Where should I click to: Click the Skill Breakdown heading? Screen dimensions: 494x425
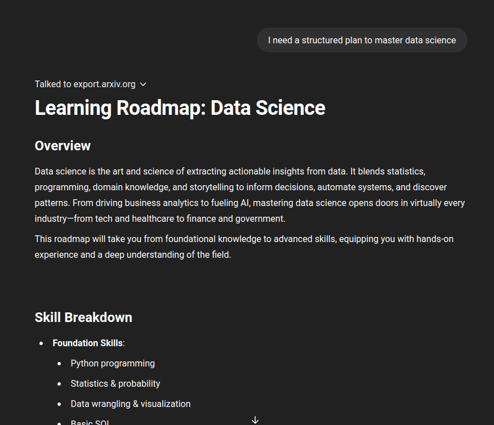coord(83,317)
